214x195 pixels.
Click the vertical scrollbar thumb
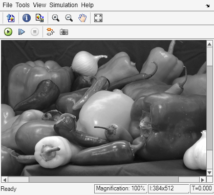(x=209, y=108)
